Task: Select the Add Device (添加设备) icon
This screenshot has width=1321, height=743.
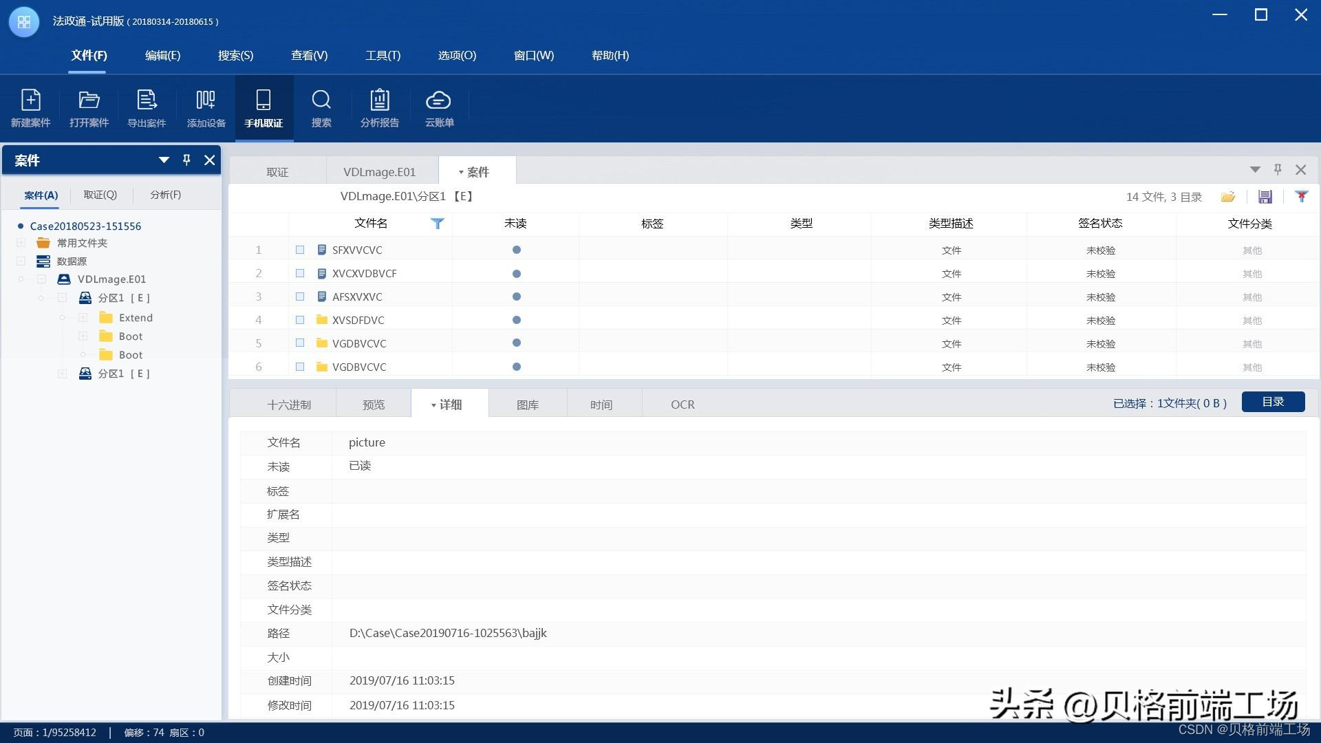Action: [x=206, y=108]
